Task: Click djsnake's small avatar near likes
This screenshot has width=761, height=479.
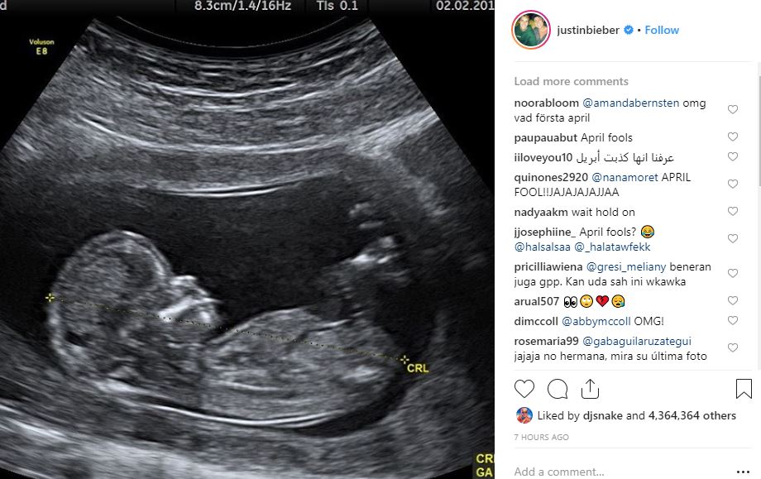Action: pyautogui.click(x=524, y=415)
